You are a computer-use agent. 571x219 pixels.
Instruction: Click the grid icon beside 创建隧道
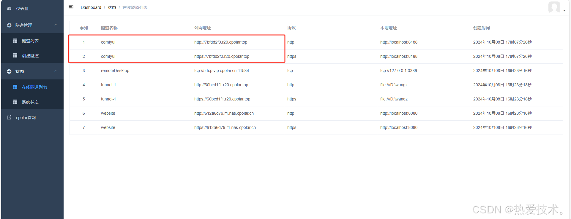click(15, 55)
